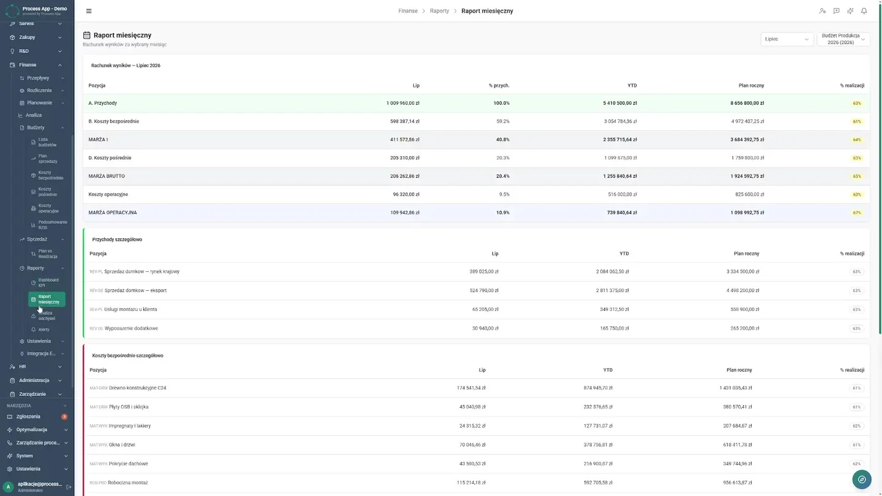Expand the R&D section chevron
This screenshot has width=882, height=496.
point(59,51)
